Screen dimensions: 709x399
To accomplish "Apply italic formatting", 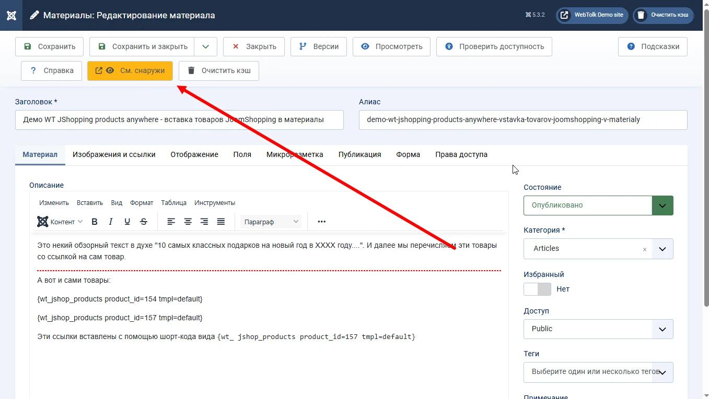I will (111, 221).
